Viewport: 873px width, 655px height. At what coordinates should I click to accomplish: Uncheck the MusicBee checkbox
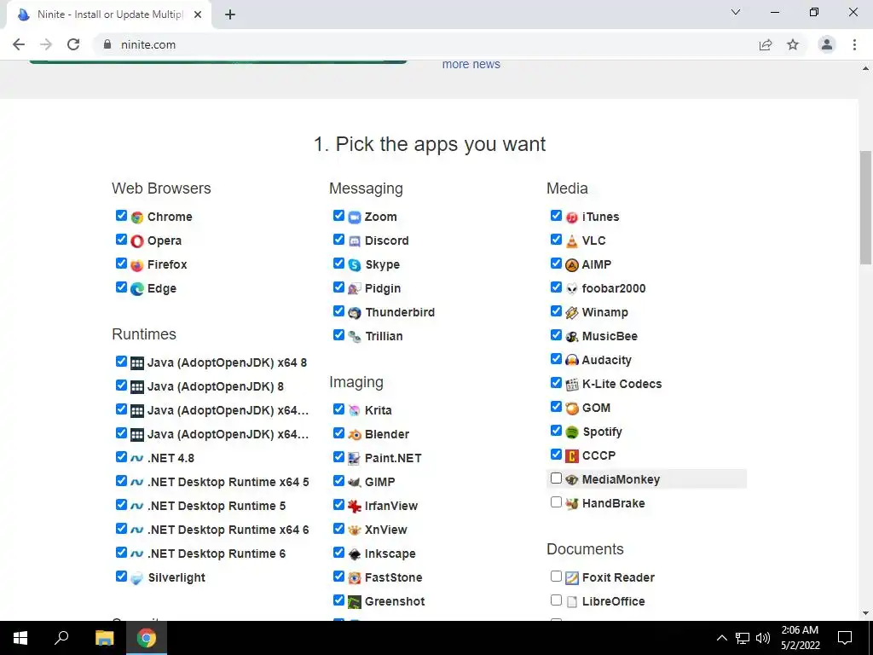pyautogui.click(x=556, y=335)
